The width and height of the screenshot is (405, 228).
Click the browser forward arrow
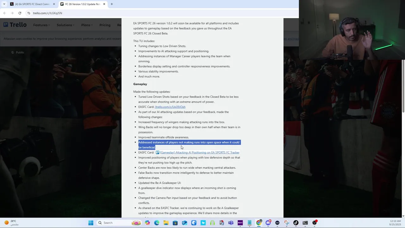[x=12, y=13]
